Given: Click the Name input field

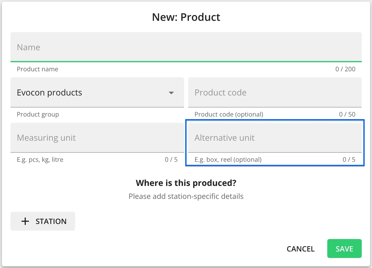Looking at the screenshot, I should point(186,47).
